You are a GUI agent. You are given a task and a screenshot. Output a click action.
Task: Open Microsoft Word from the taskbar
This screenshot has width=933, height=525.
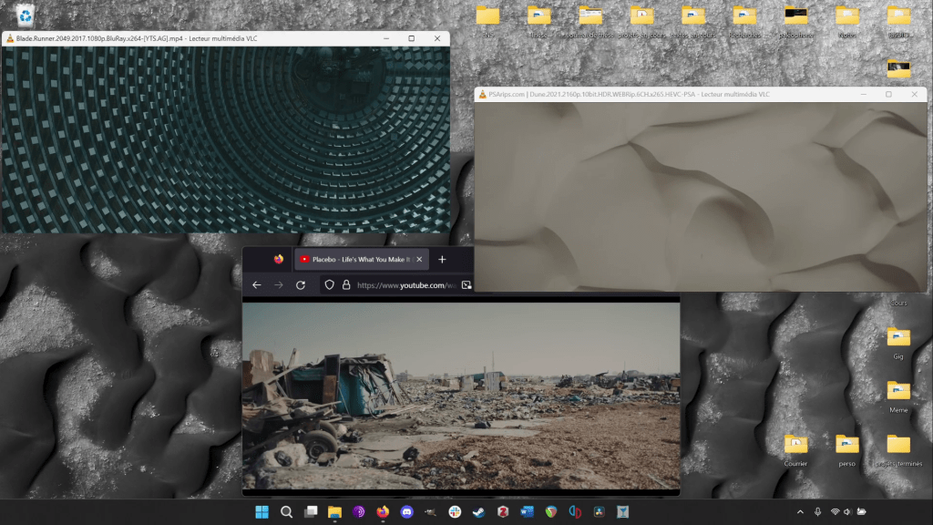click(x=526, y=512)
